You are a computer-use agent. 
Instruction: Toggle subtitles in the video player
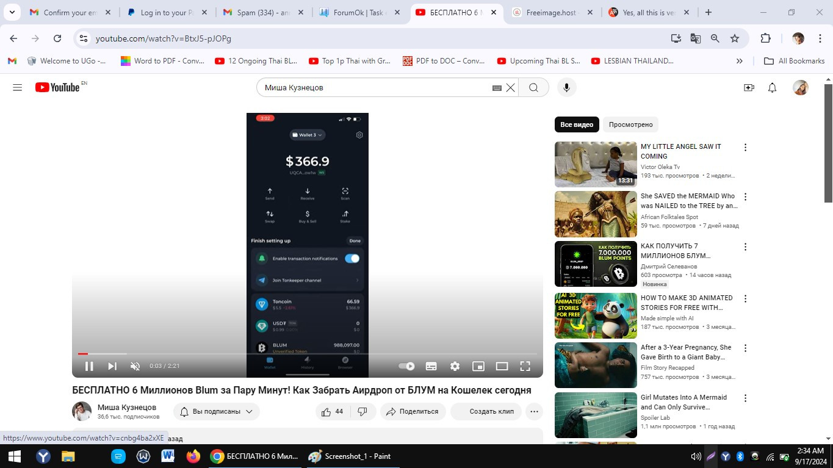[431, 366]
